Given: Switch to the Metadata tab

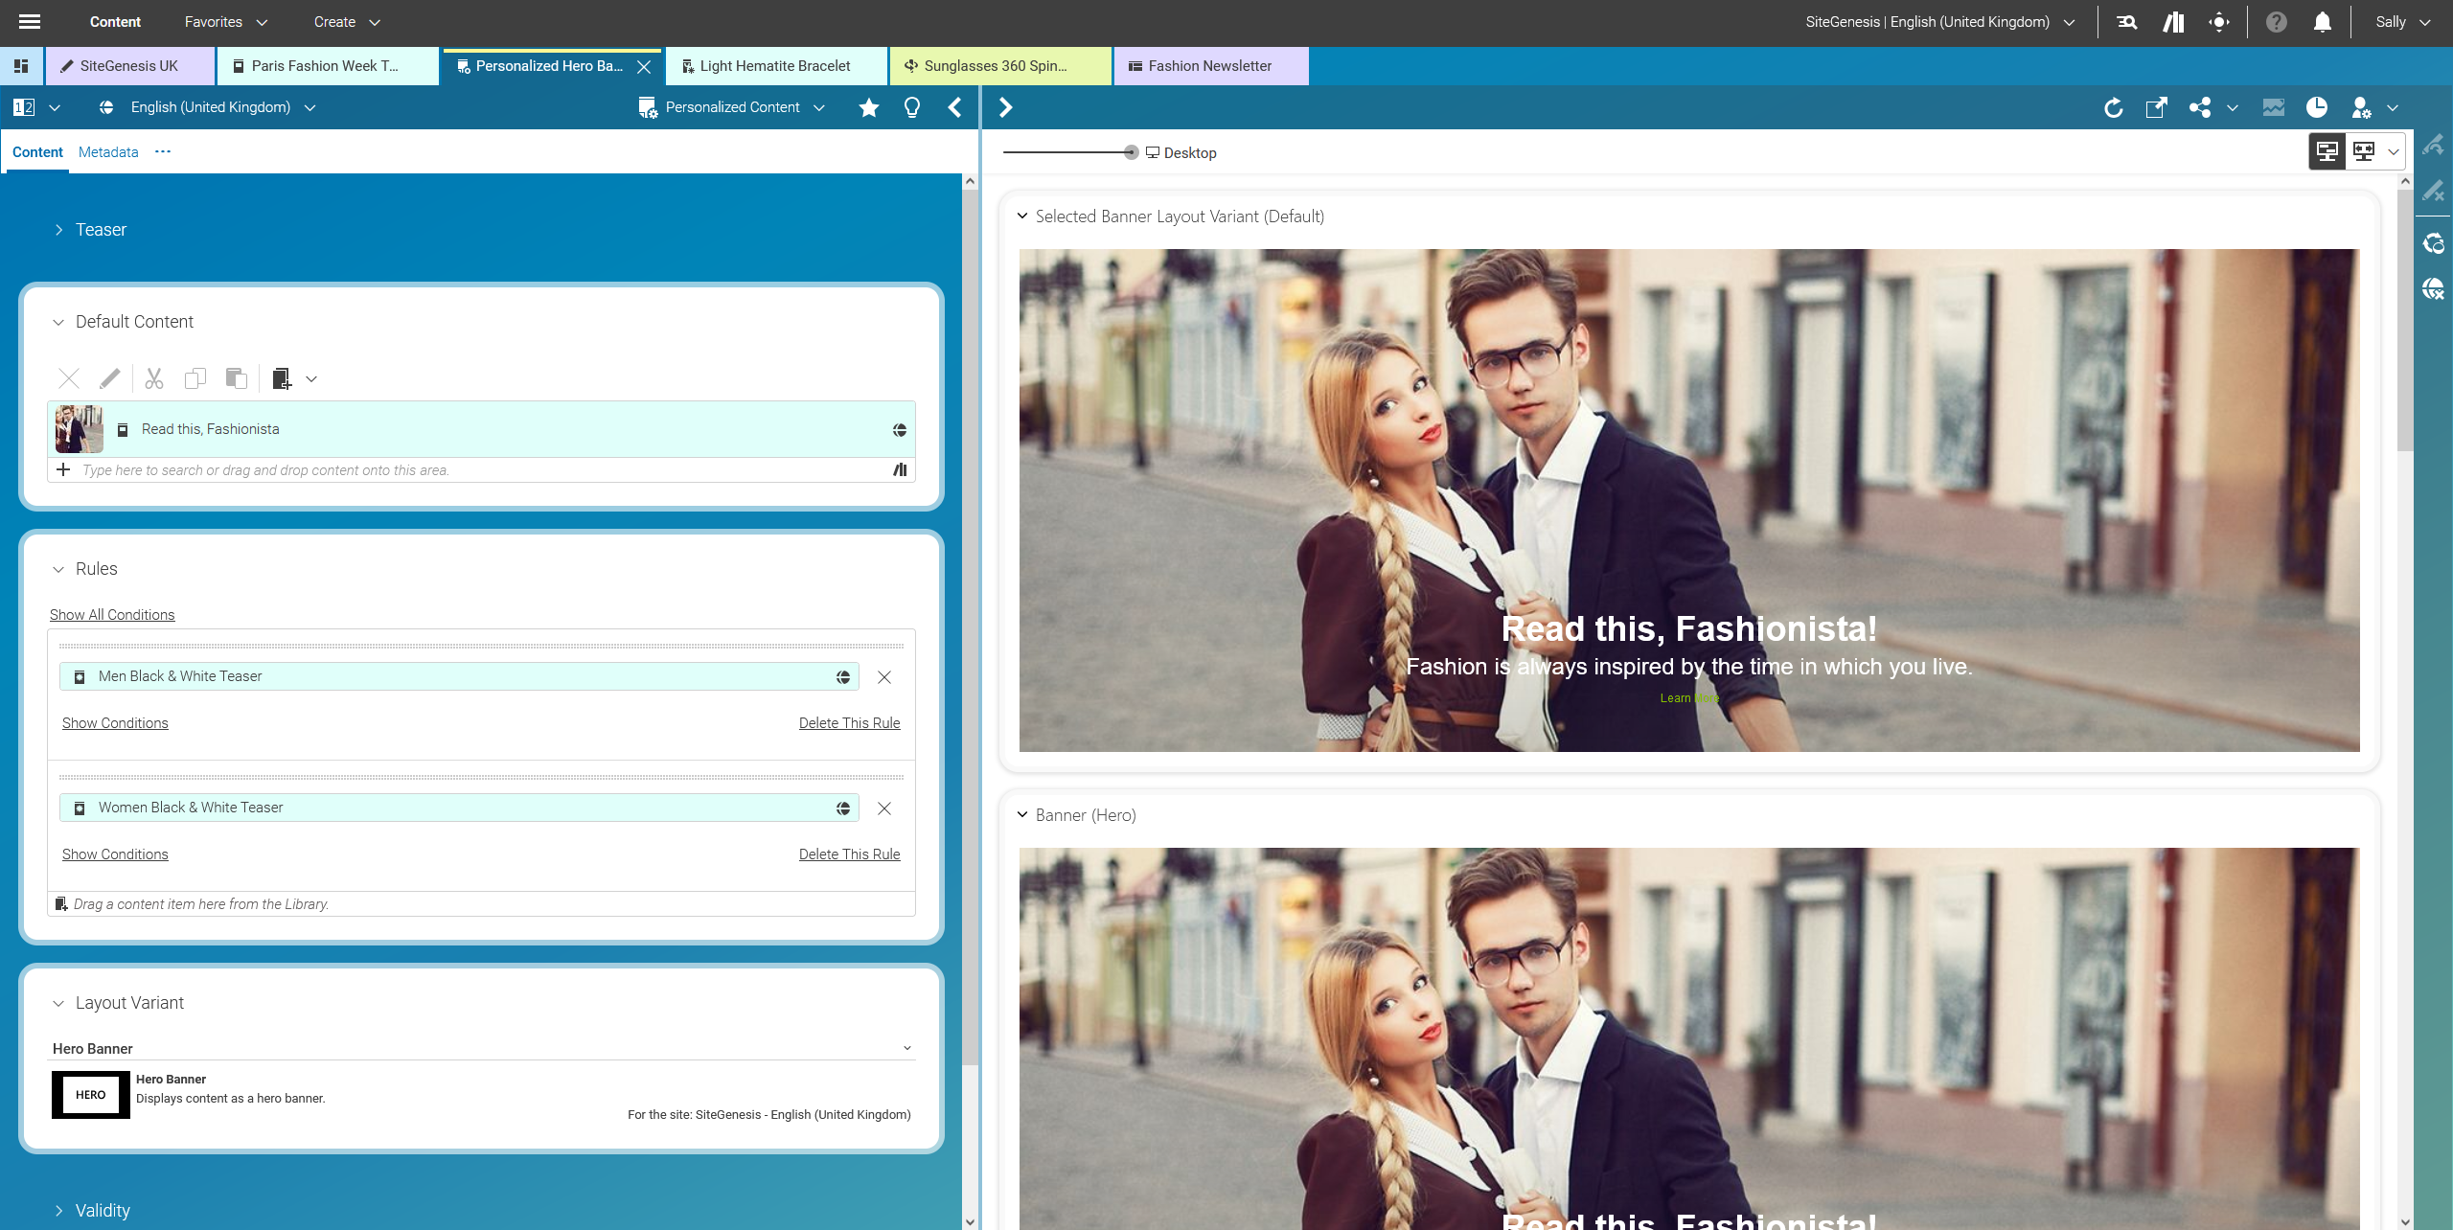Looking at the screenshot, I should [107, 151].
